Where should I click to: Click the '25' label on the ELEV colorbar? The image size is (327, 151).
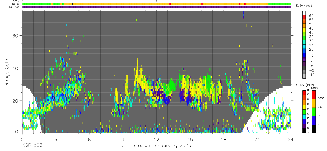click(311, 45)
